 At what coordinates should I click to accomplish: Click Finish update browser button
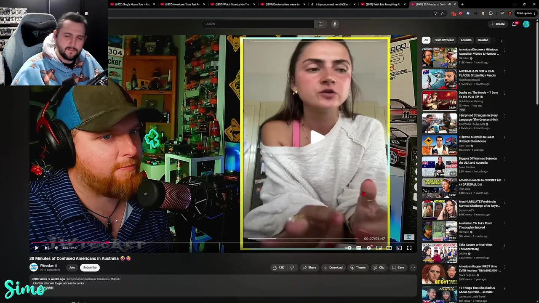pos(526,13)
